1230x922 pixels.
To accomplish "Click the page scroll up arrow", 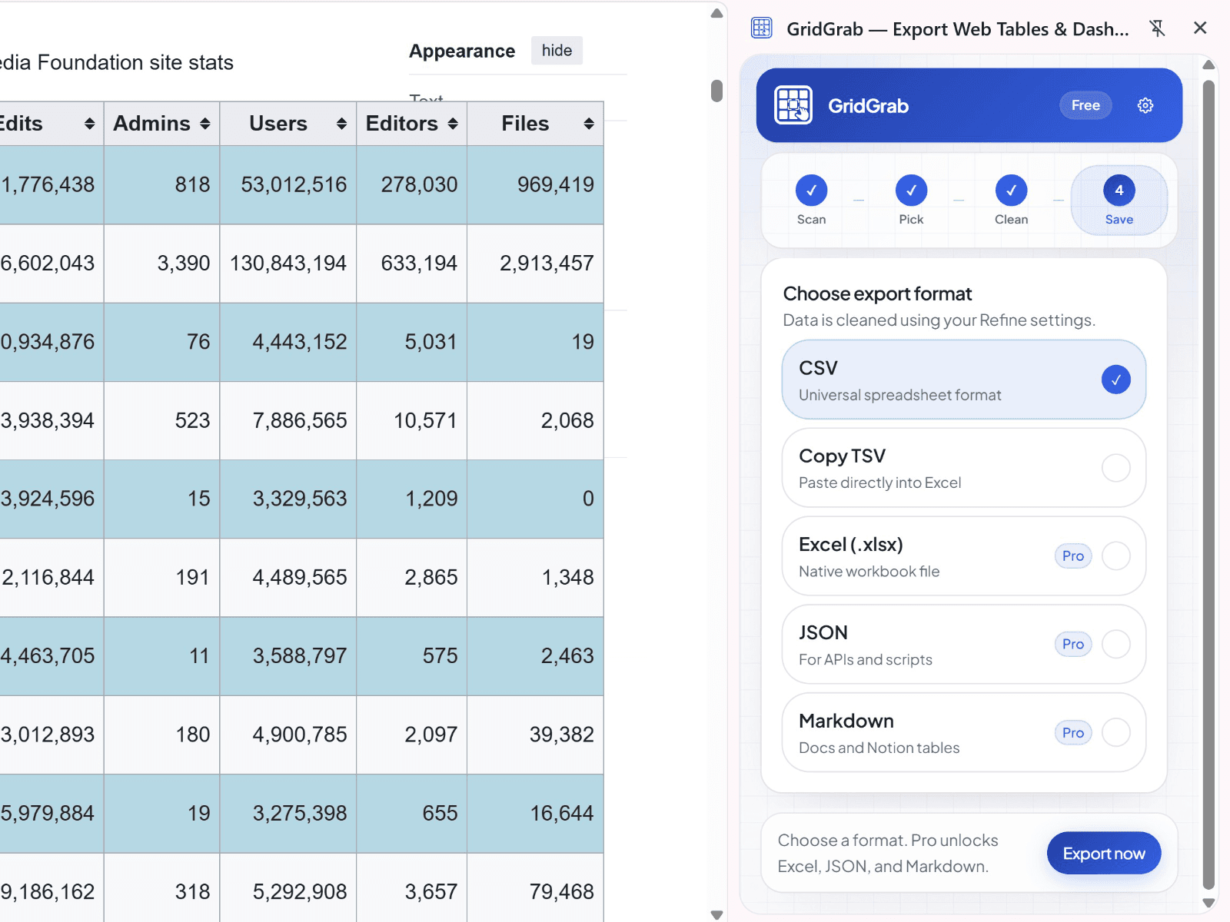I will [x=716, y=13].
